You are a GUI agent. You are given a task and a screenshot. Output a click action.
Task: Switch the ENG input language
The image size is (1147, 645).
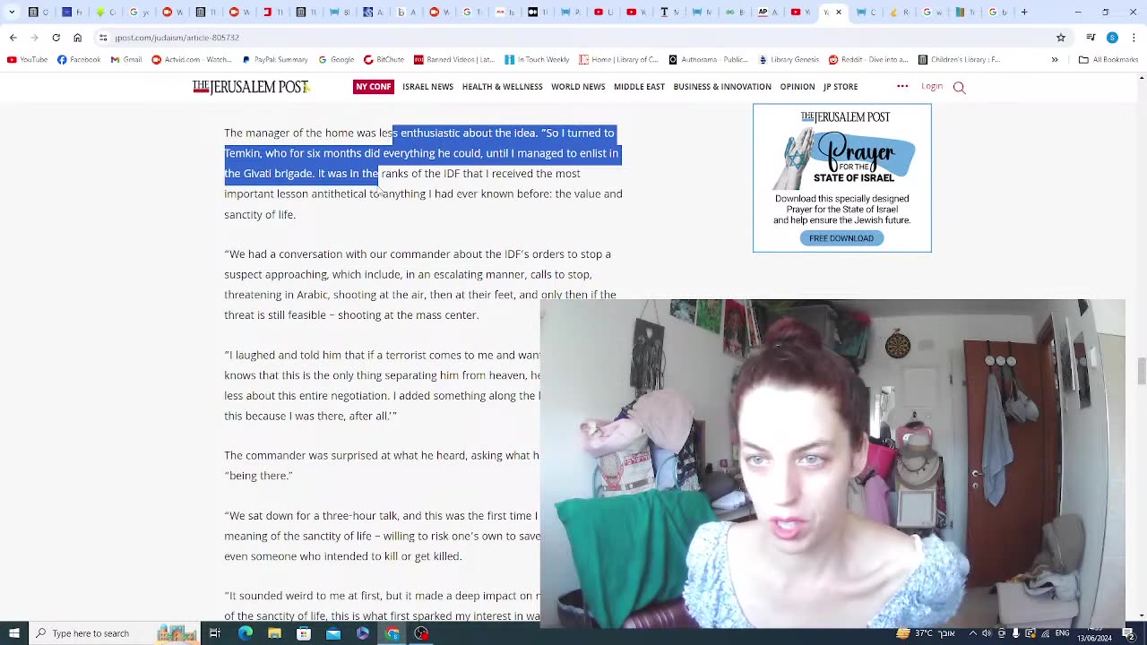[x=1062, y=633]
